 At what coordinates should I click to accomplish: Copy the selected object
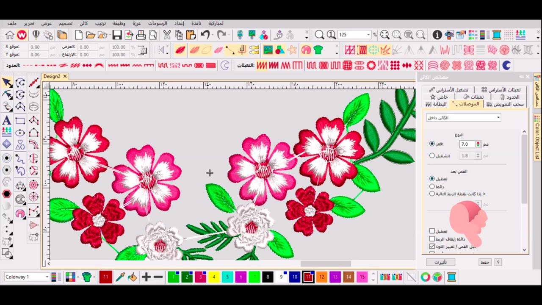[x=179, y=35]
